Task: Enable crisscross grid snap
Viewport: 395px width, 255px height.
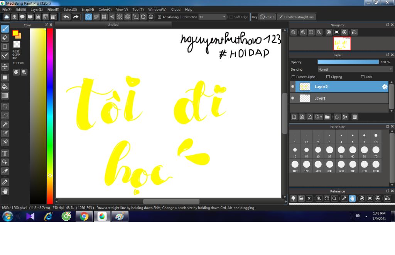Action: pyautogui.click(x=104, y=17)
